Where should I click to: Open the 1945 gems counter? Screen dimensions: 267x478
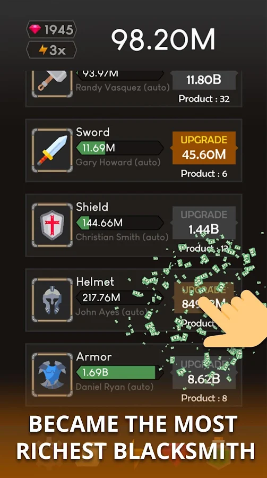[51, 30]
